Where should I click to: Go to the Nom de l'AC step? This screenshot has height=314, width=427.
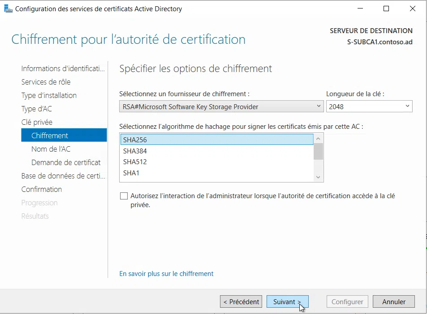[x=50, y=149]
